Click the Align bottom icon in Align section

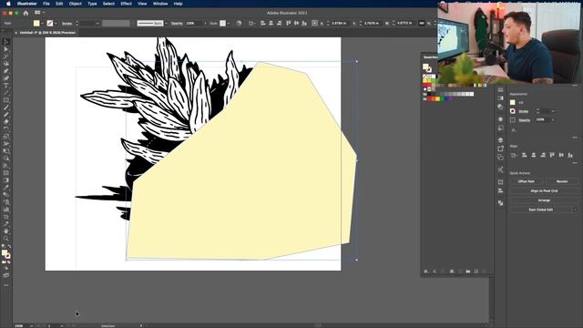570,155
